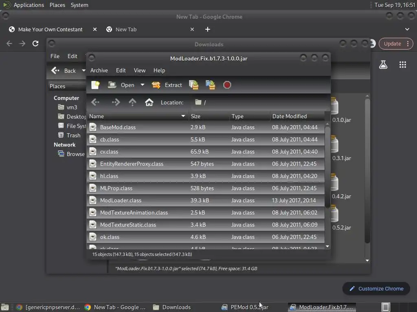
Task: Open File menu in Downloads window
Action: 55,56
